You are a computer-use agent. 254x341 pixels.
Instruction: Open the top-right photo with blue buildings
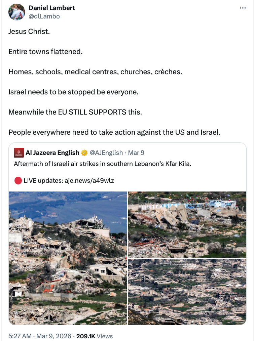(x=187, y=224)
